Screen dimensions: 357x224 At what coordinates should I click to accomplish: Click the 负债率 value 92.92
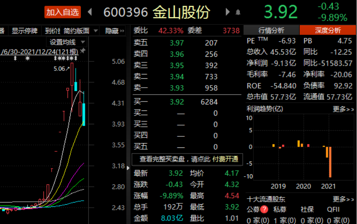(343, 86)
